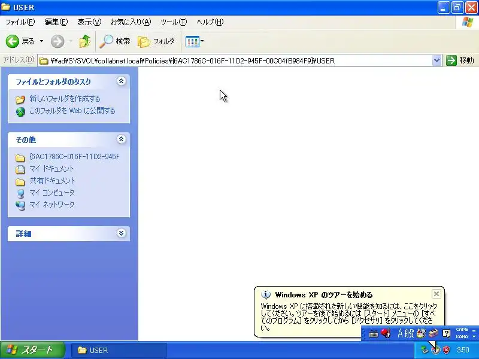This screenshot has height=359, width=479.
Task: Open the お気に入り(A) menu
Action: [131, 22]
